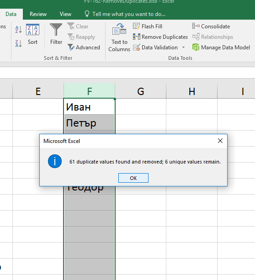Select column G header
This screenshot has width=255, height=280.
140,91
